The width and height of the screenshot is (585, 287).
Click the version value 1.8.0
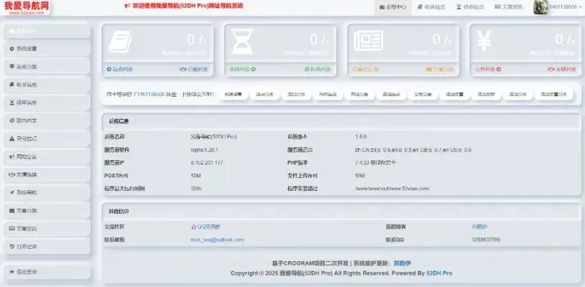tap(361, 136)
